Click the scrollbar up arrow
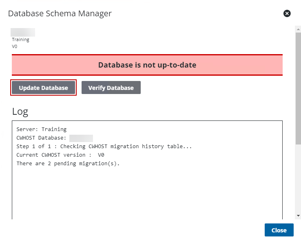This screenshot has height=245, width=301. point(298,28)
